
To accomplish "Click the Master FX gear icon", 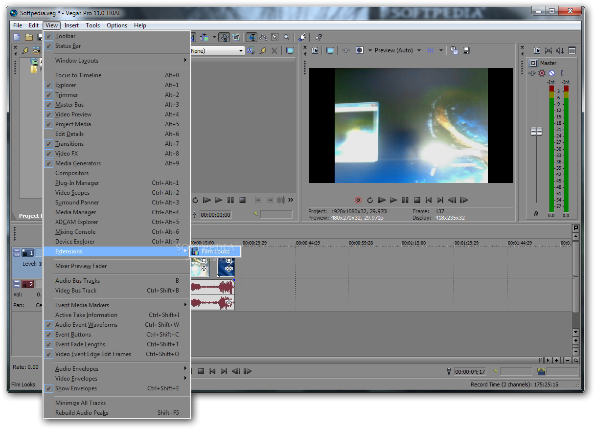I will (x=542, y=73).
